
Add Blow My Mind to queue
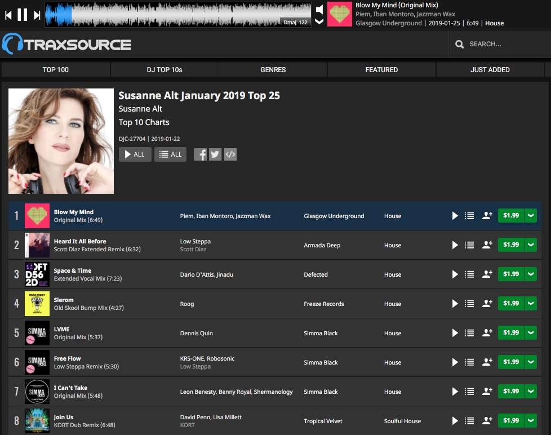469,216
